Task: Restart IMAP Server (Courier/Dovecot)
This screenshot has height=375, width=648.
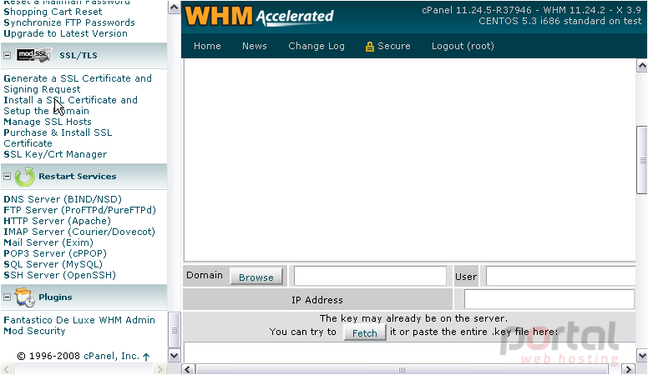Action: pos(79,232)
